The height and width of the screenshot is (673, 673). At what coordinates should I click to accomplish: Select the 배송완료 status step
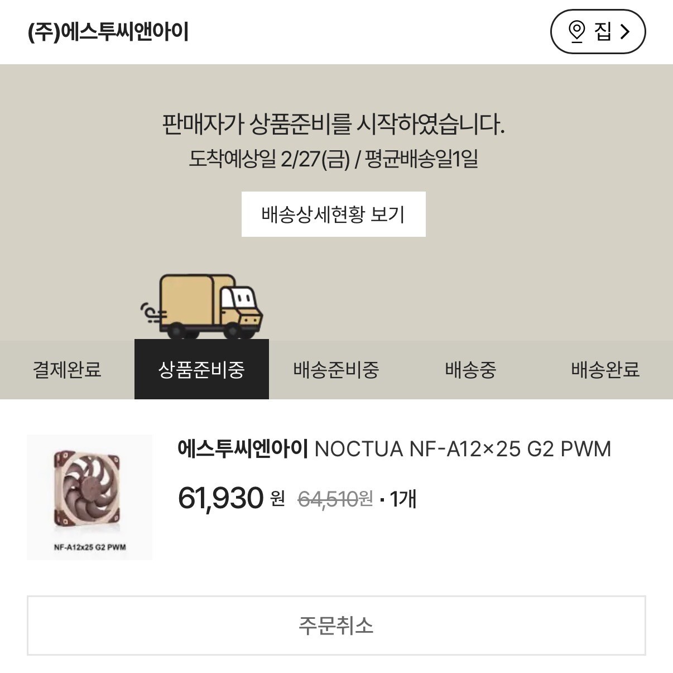click(x=605, y=370)
